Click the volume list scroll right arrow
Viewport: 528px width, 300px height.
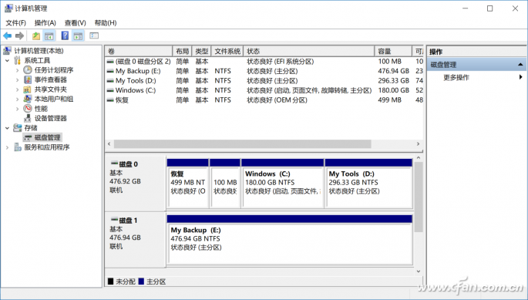point(418,144)
